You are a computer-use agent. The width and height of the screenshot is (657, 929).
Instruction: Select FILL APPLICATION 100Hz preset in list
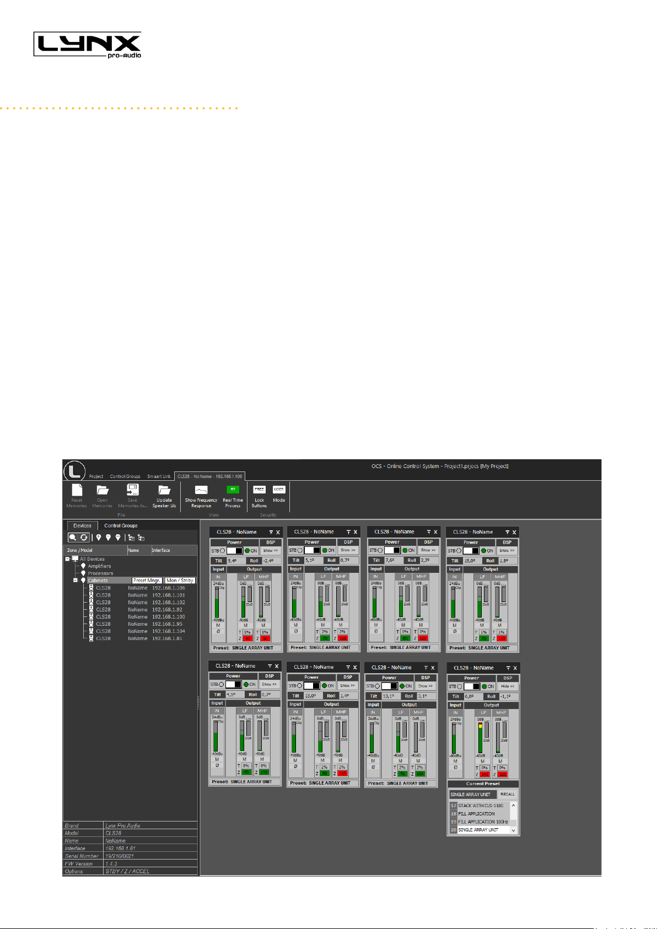[483, 821]
